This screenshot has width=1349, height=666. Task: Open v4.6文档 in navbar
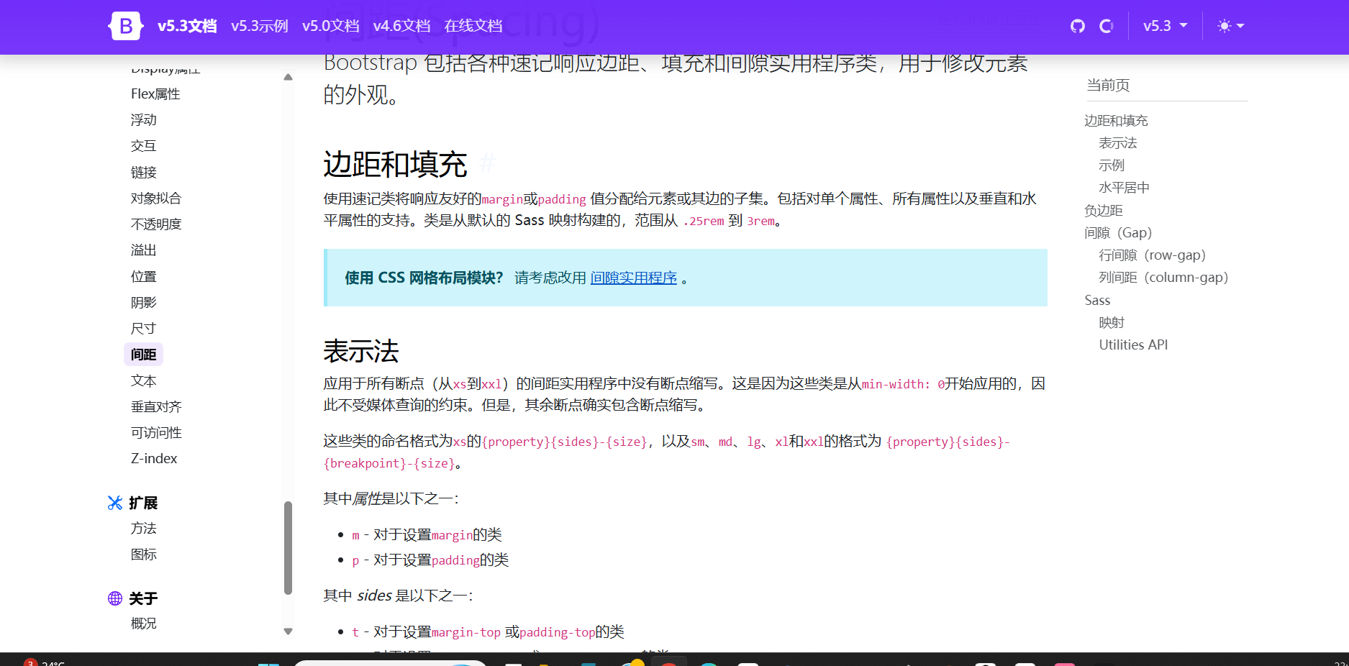click(402, 26)
